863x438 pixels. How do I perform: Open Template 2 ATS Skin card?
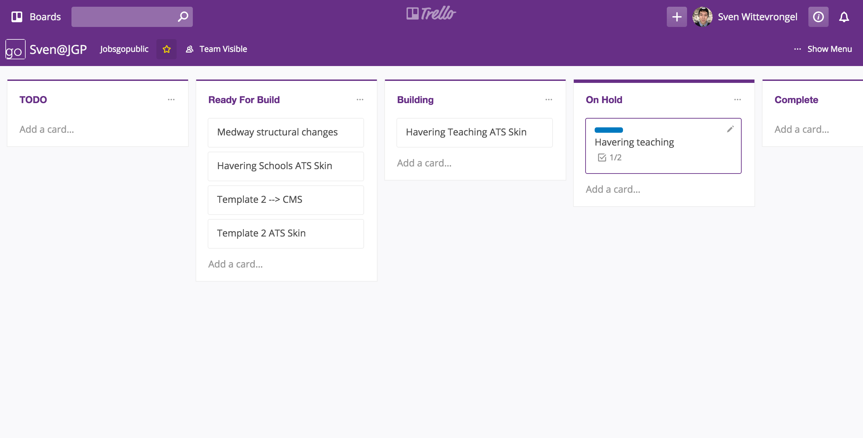pyautogui.click(x=286, y=233)
